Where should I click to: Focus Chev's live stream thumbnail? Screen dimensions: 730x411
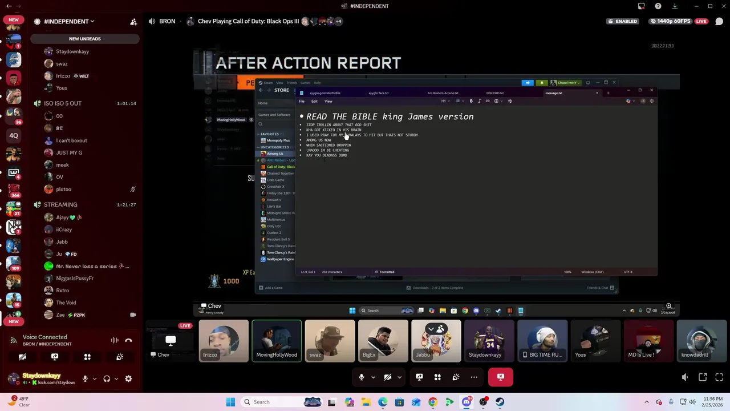click(x=170, y=341)
